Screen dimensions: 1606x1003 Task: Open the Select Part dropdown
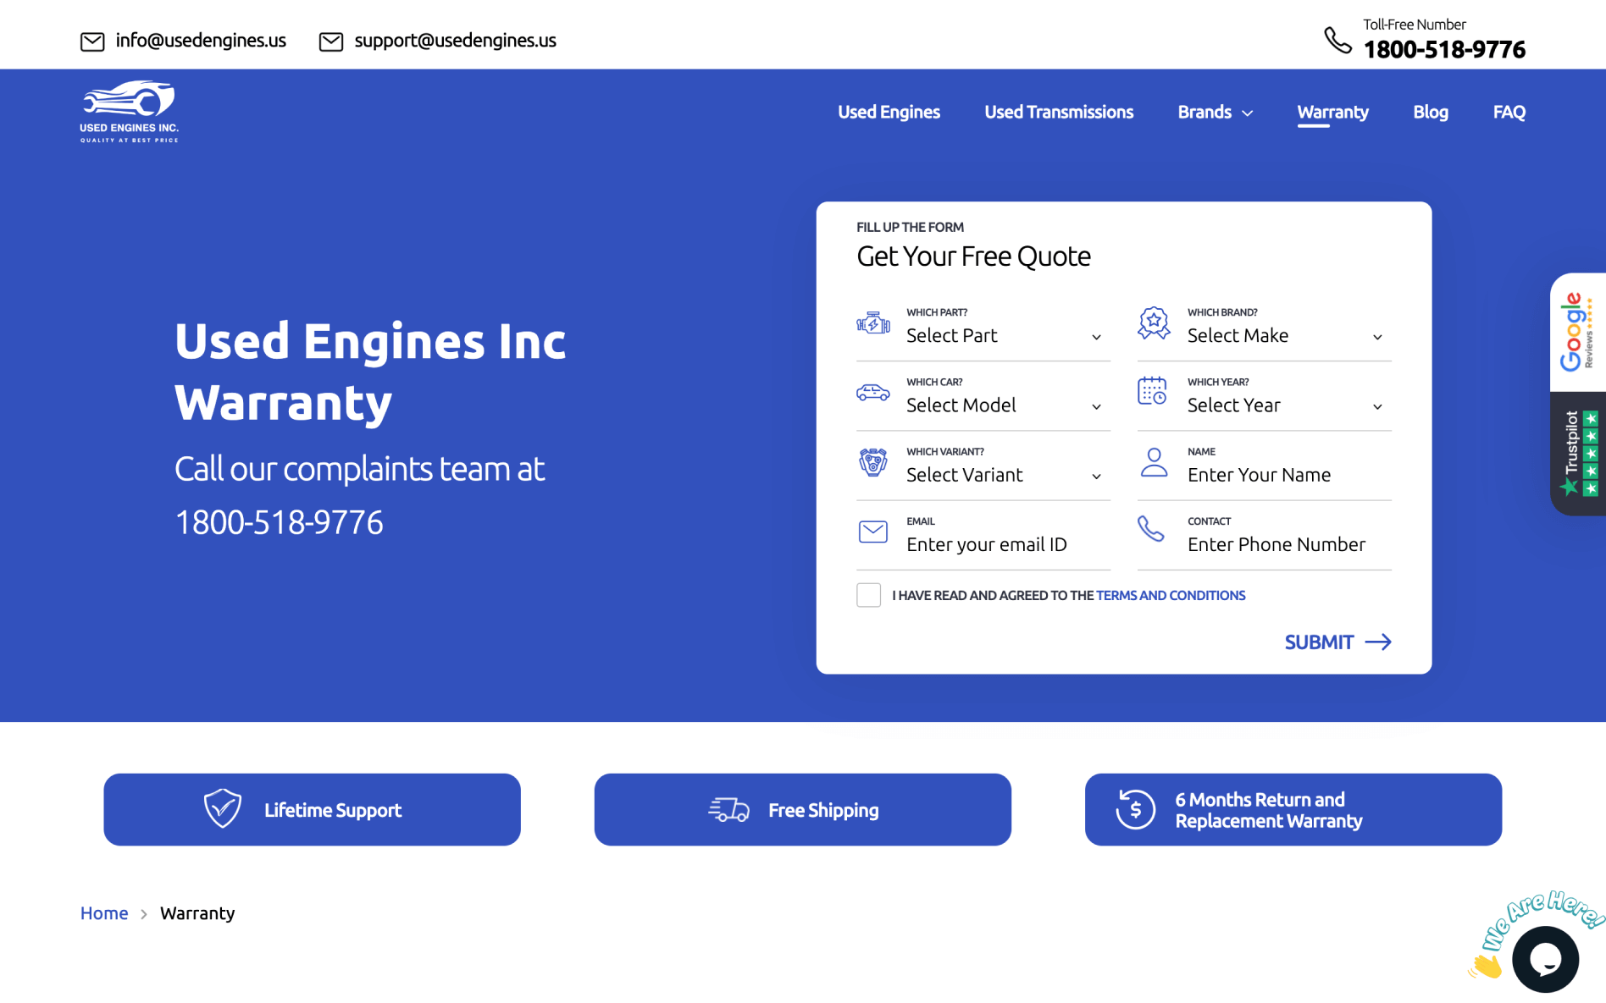pos(1003,336)
